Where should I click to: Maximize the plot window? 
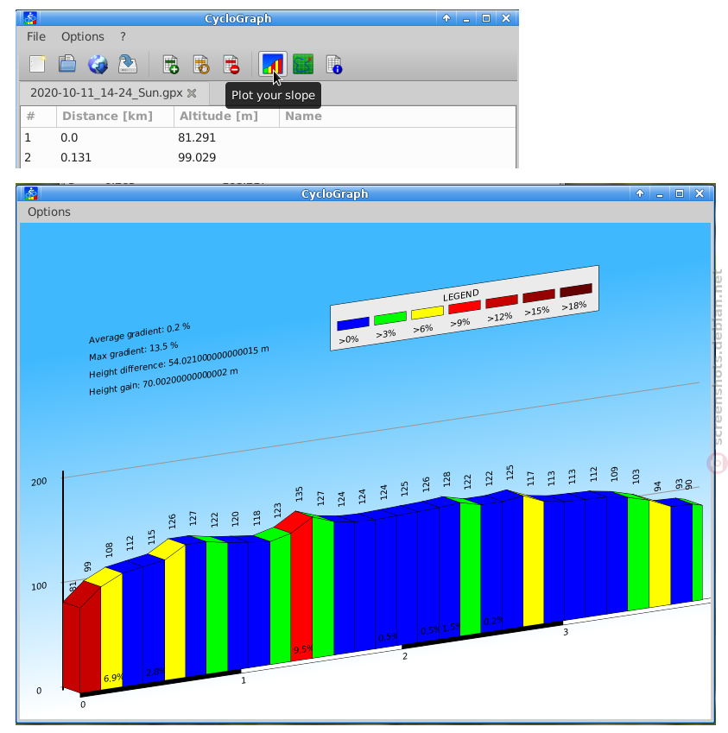tap(680, 193)
